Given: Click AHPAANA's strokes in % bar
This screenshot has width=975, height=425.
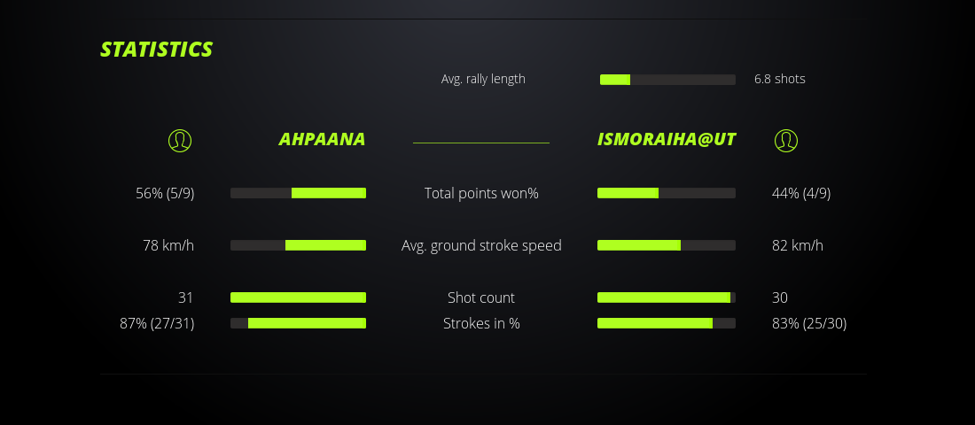Looking at the screenshot, I should [x=298, y=323].
